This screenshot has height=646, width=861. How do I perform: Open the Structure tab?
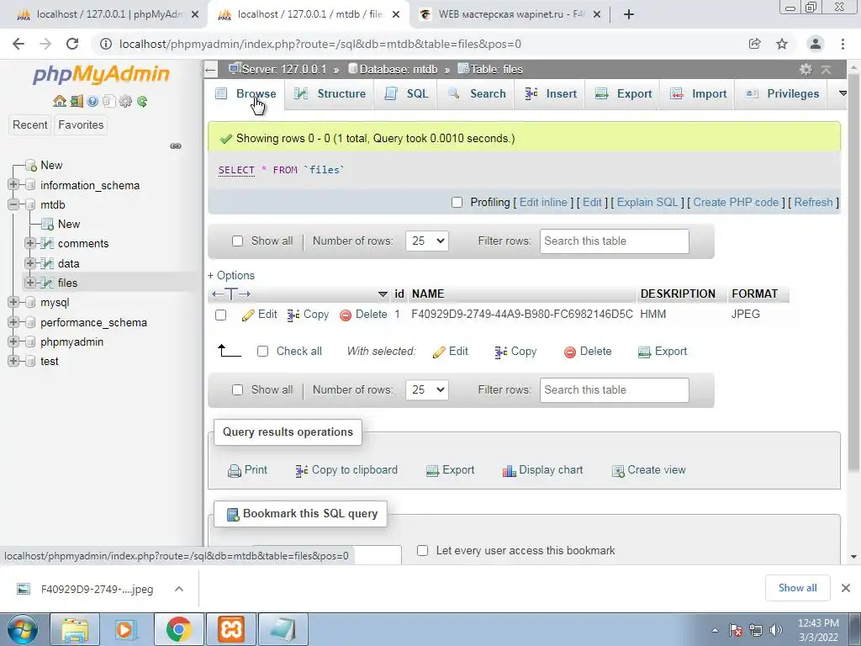pos(330,94)
